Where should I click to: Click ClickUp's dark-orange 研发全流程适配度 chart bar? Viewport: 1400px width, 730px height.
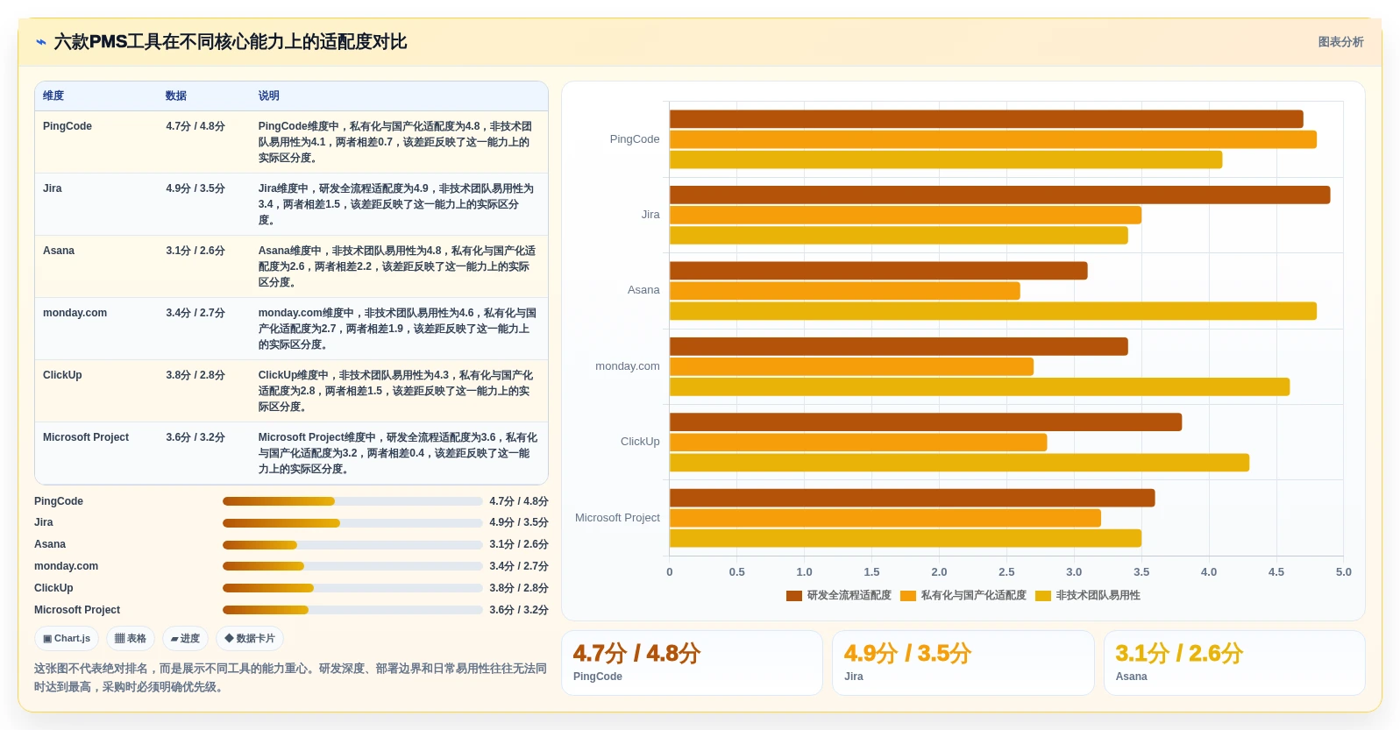point(926,422)
